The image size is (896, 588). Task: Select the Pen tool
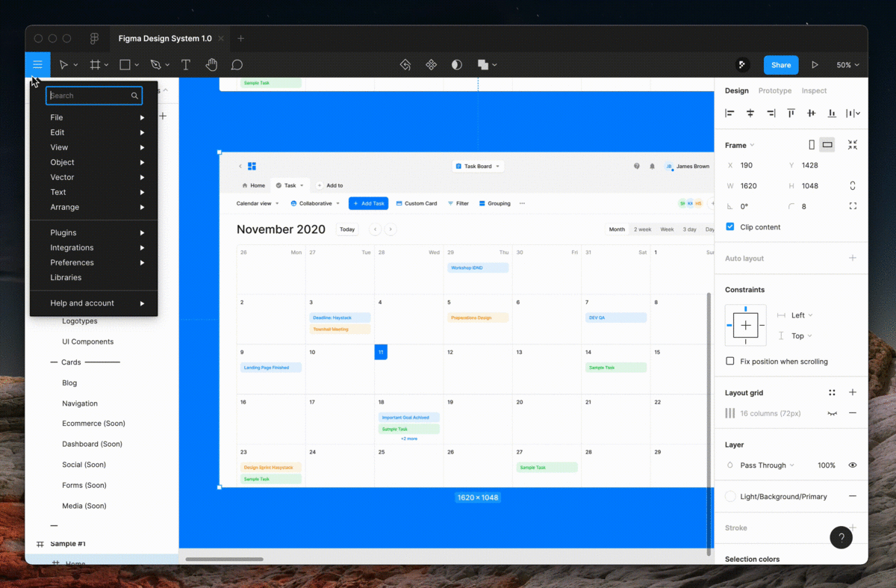point(155,65)
